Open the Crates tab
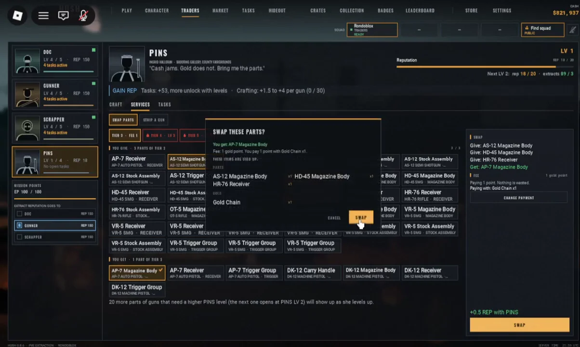The width and height of the screenshot is (580, 347). (x=318, y=11)
